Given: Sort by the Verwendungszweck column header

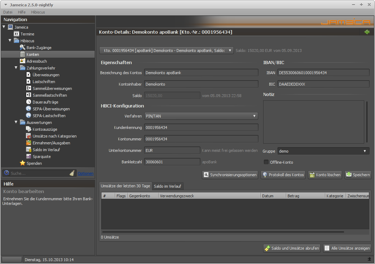Looking at the screenshot, I should (x=209, y=196).
